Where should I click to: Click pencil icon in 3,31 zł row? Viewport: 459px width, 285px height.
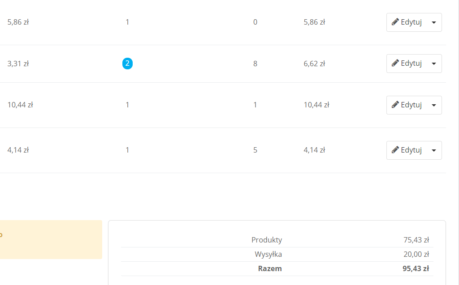pyautogui.click(x=395, y=63)
